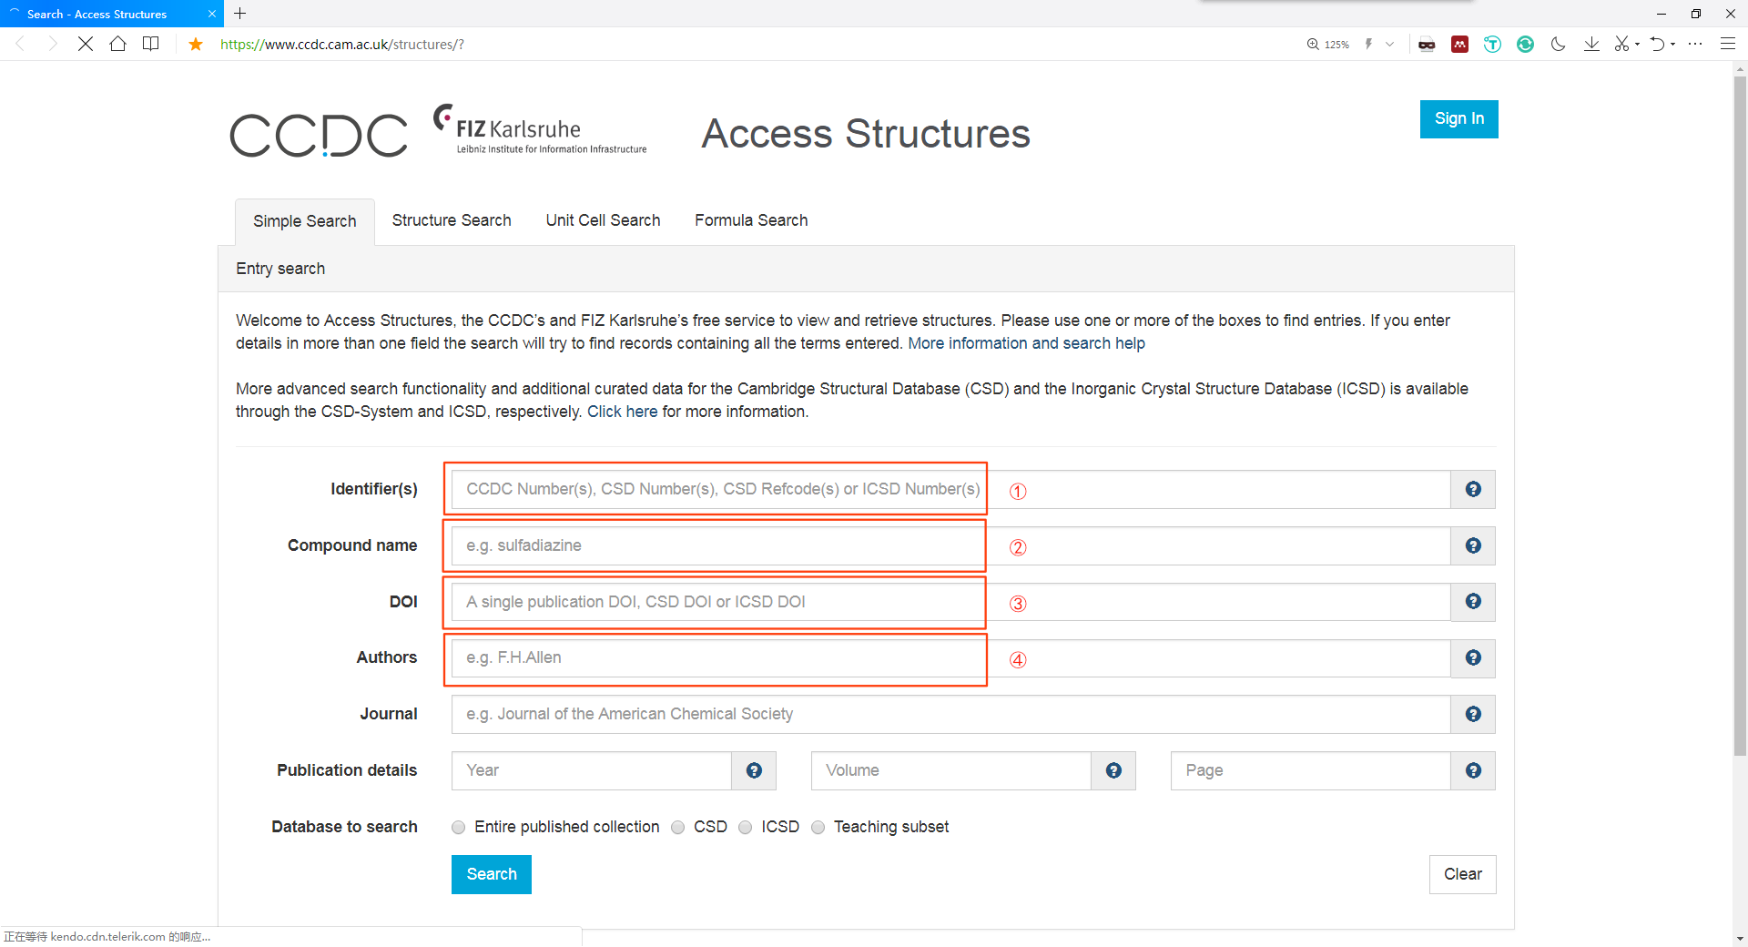This screenshot has width=1748, height=947.
Task: Go back to previous page
Action: (x=20, y=44)
